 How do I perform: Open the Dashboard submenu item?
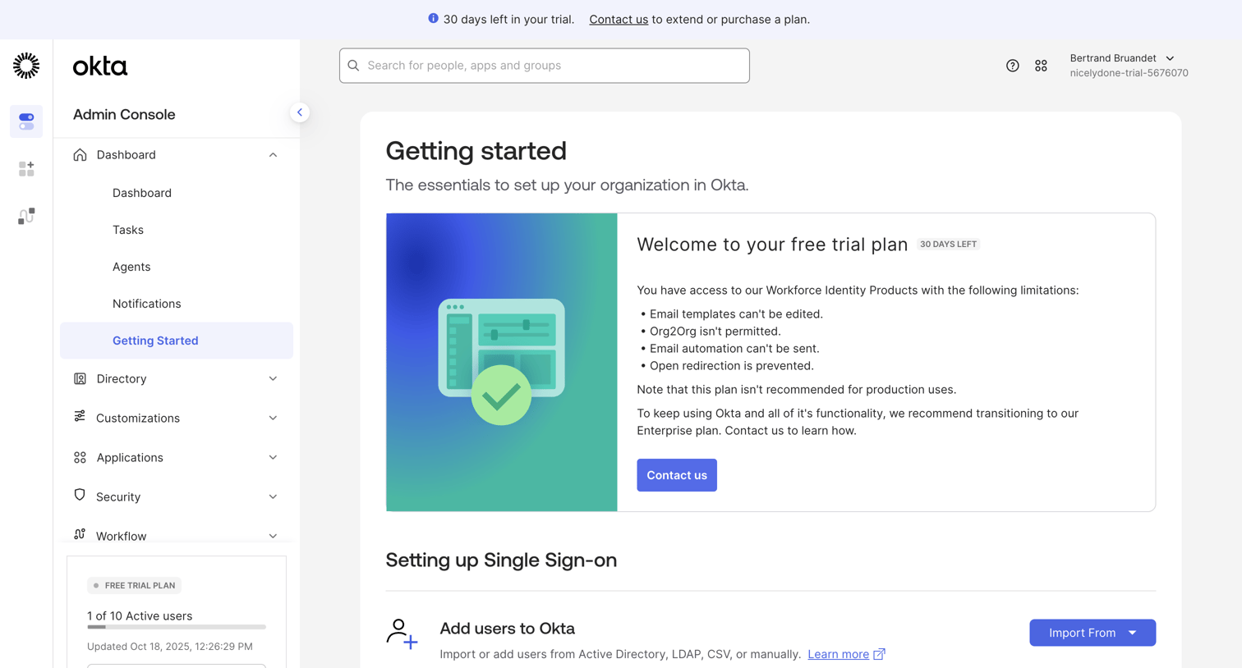tap(142, 193)
